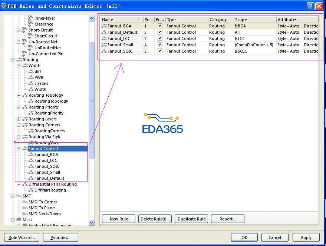Click the Fanout_Default tree rule icon
The height and width of the screenshot is (246, 326).
(x=31, y=178)
